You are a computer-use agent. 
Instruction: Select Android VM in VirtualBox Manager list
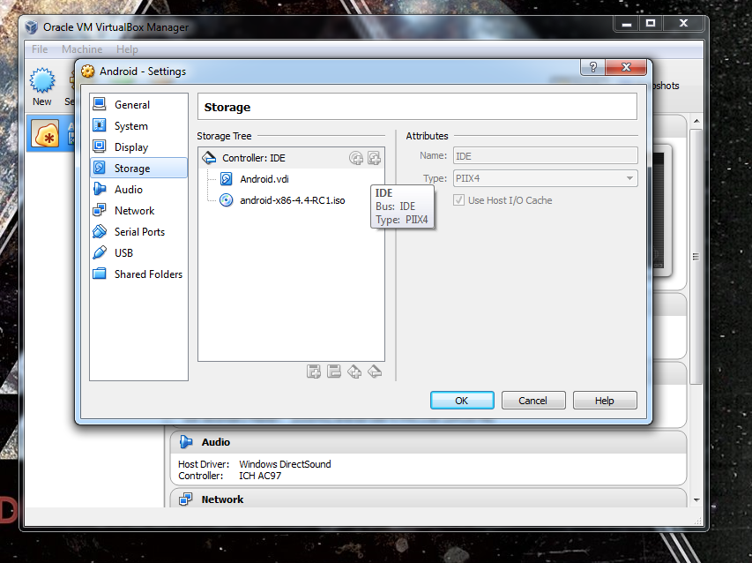pos(50,133)
